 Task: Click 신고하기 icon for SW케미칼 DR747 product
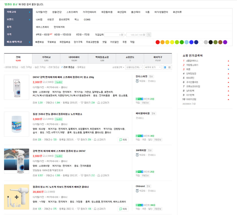pos(98,175)
